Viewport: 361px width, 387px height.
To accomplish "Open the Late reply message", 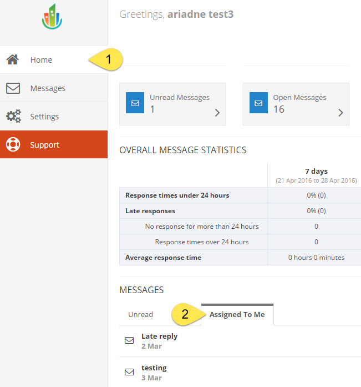I will 159,336.
